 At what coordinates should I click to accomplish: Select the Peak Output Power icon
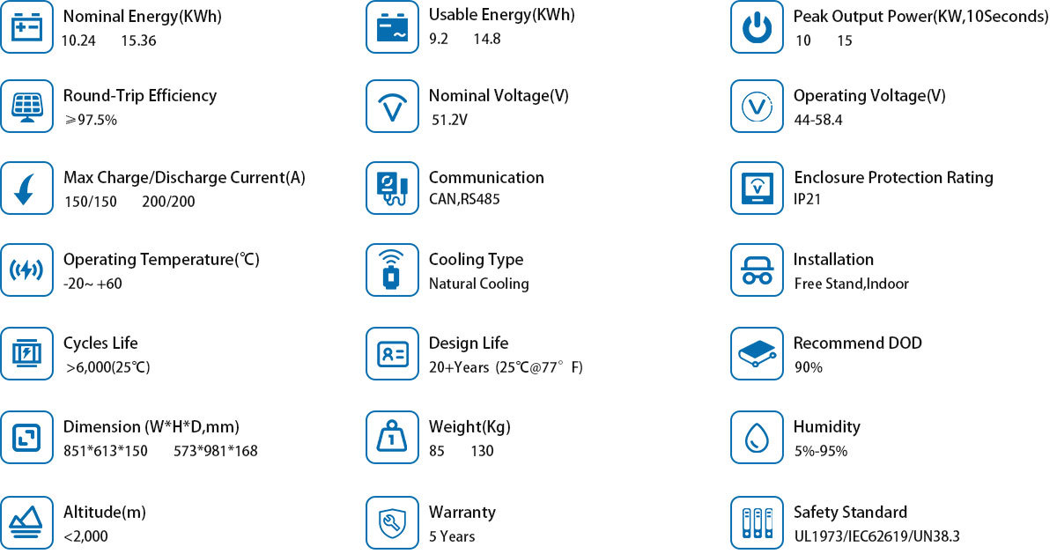click(x=757, y=27)
